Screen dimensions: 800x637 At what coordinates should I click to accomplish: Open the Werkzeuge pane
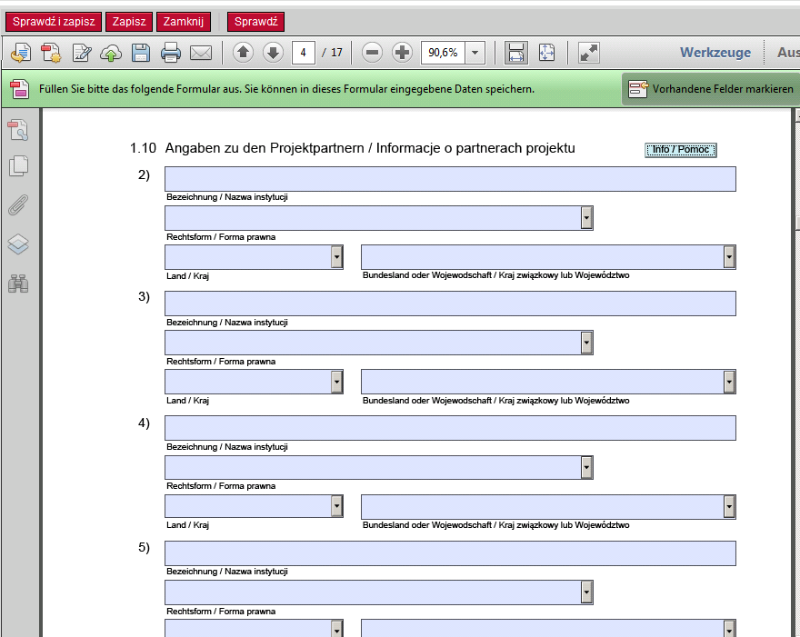coord(715,53)
